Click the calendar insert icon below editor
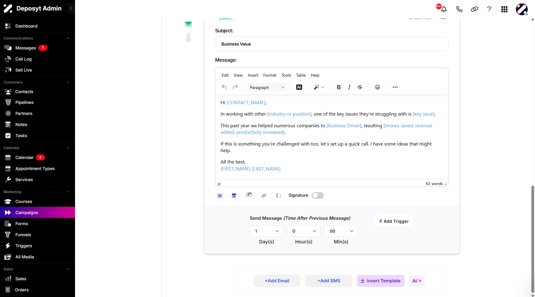The width and height of the screenshot is (535, 297). click(234, 196)
